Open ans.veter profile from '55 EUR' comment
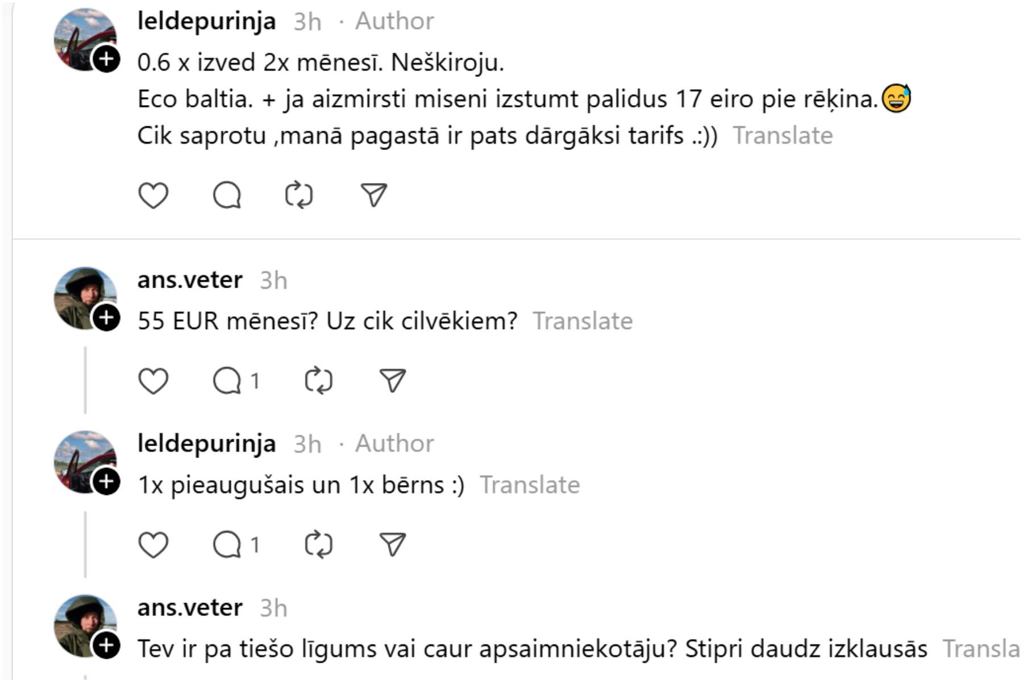Screen dimensions: 1023x682 [x=190, y=280]
